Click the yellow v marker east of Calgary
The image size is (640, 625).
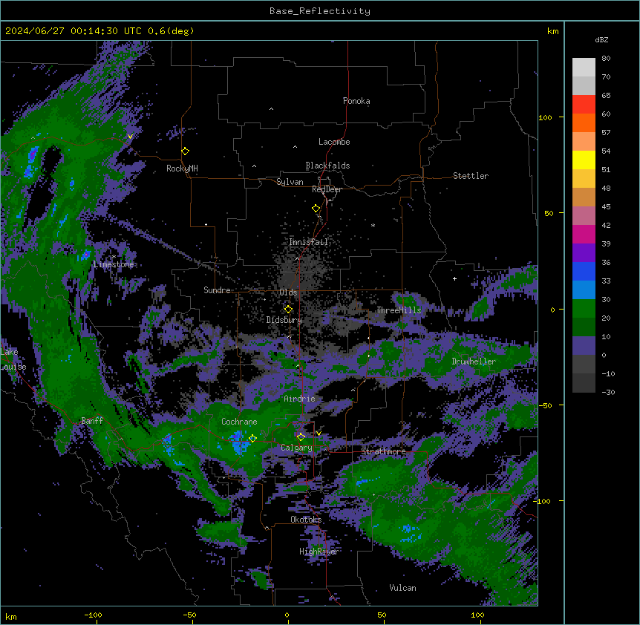[319, 433]
